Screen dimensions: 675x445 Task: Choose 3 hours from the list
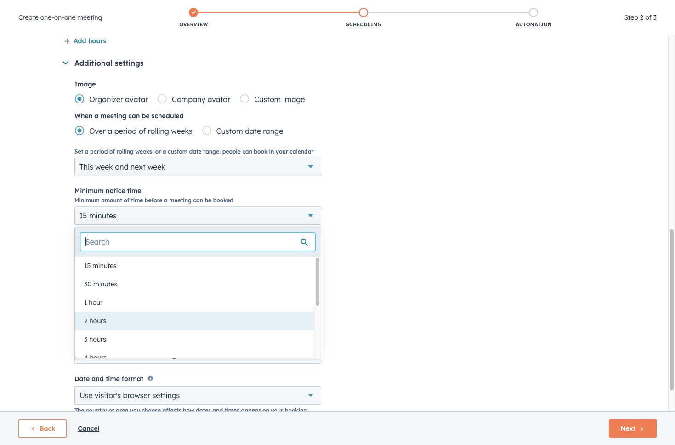click(x=194, y=339)
